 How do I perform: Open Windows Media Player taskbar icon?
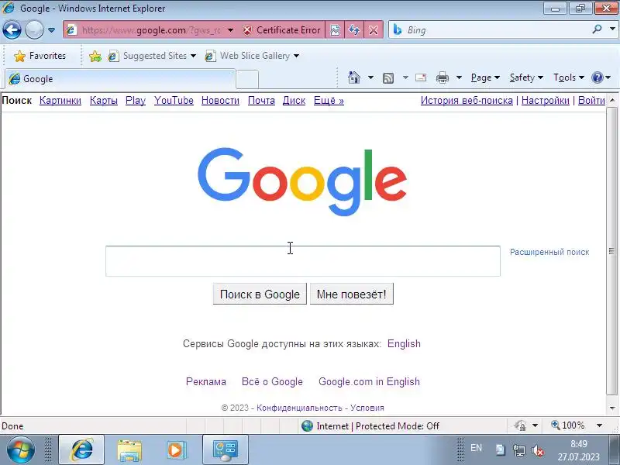coord(175,450)
